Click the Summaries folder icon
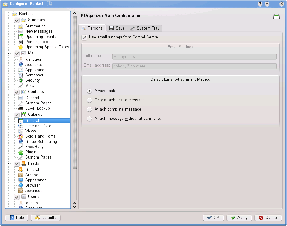 [x=21, y=26]
